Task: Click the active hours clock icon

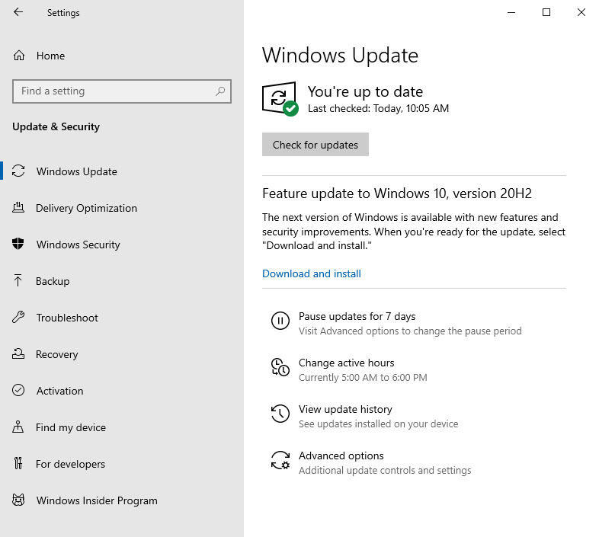Action: tap(280, 368)
